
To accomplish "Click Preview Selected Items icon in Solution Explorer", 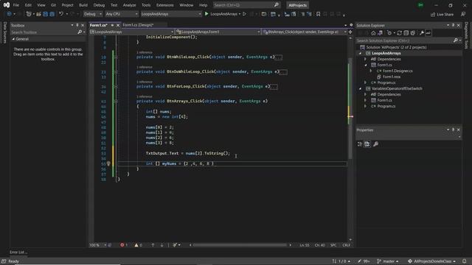I will click(428, 33).
